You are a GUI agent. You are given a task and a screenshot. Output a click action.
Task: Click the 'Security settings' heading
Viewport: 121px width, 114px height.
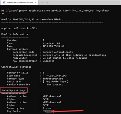click(x=14, y=91)
